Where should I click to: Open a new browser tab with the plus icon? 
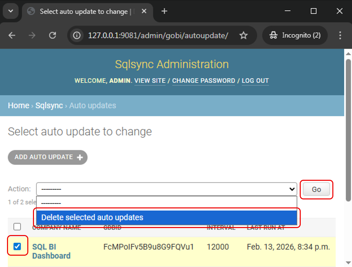pos(164,11)
